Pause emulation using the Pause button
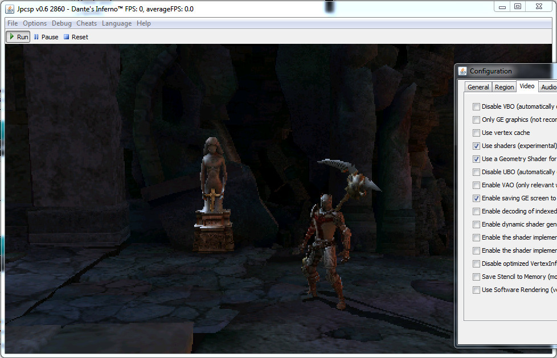The image size is (557, 358). 46,37
